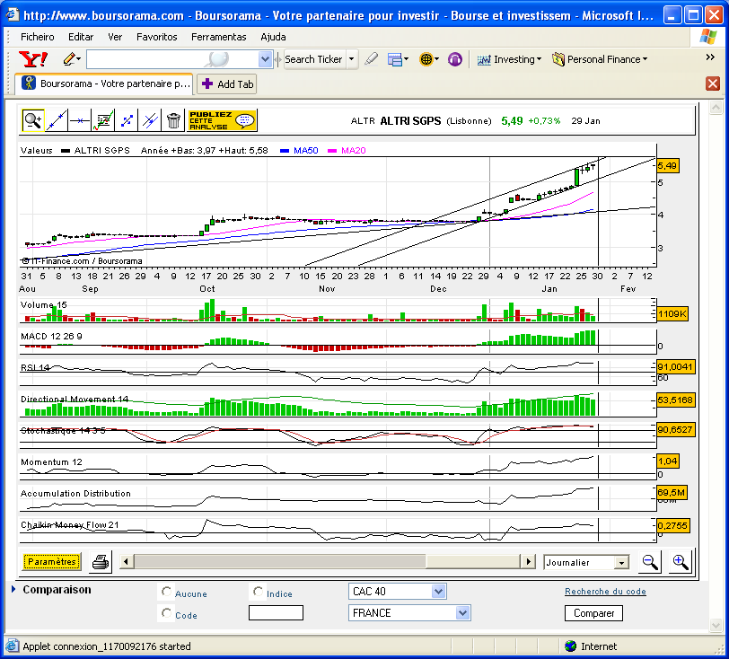Select the chart zoom magnifier tool
The width and height of the screenshot is (729, 659).
click(x=33, y=121)
